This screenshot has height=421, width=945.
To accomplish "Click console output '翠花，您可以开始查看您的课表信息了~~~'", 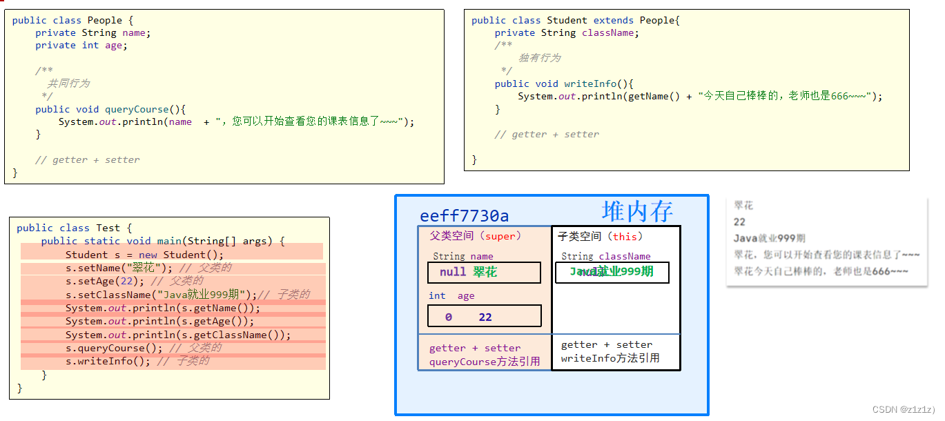I will click(827, 255).
